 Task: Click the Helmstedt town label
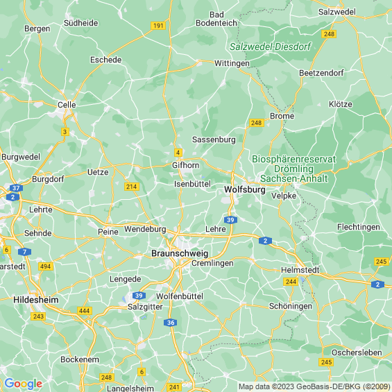[300, 270]
